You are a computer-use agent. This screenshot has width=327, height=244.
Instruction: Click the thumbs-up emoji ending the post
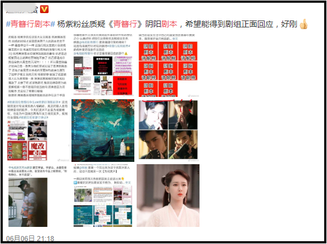point(304,24)
